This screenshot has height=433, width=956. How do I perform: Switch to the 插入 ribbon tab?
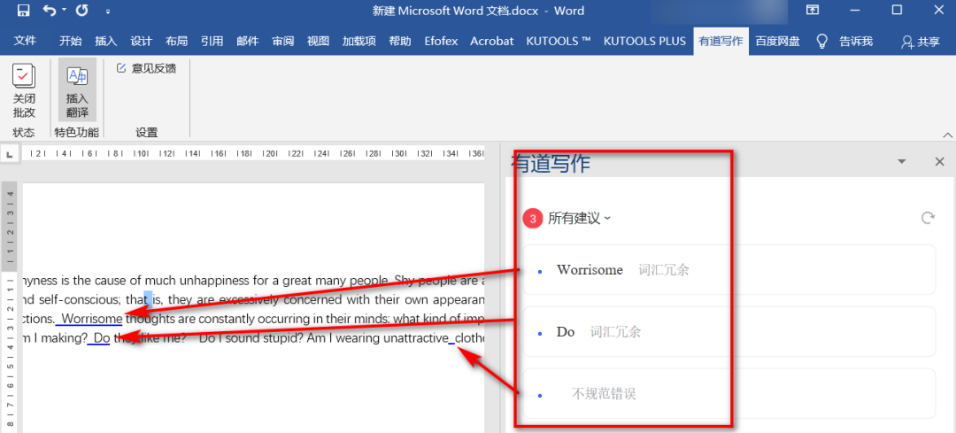[x=106, y=41]
